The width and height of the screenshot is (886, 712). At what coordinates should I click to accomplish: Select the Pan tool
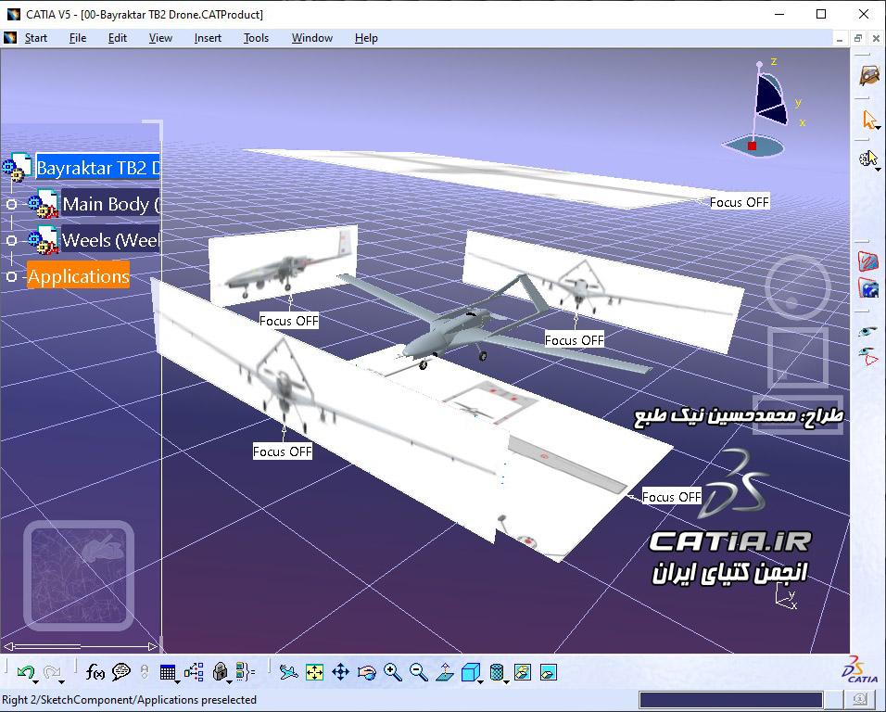[x=341, y=672]
